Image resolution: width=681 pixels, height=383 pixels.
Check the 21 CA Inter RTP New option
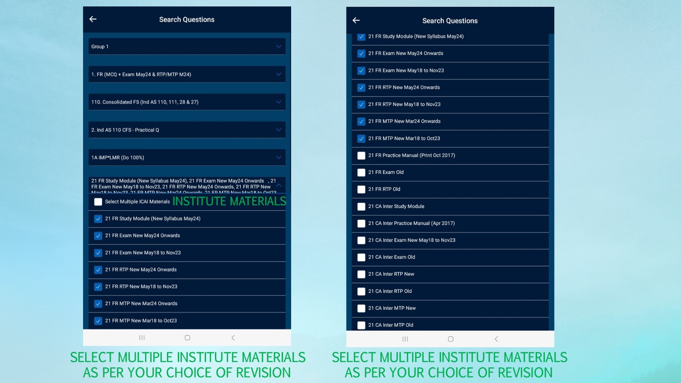(x=361, y=274)
